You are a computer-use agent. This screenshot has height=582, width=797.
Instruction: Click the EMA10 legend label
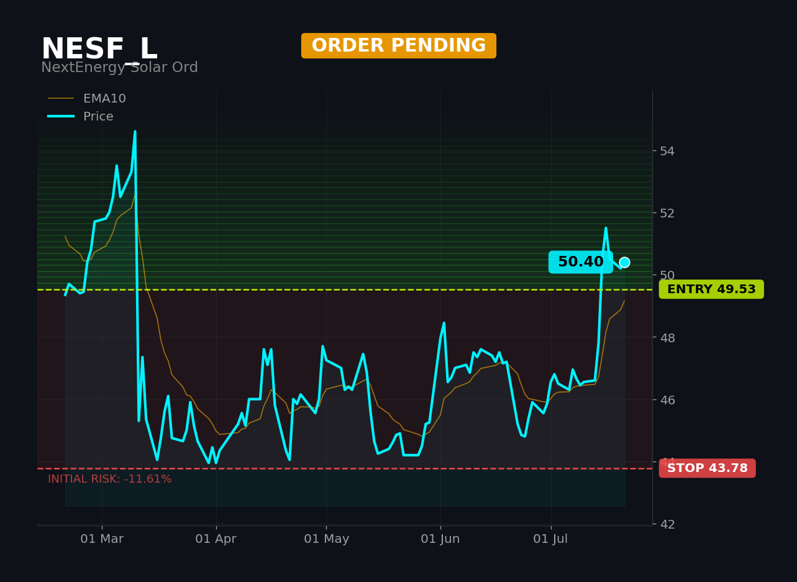(x=104, y=99)
